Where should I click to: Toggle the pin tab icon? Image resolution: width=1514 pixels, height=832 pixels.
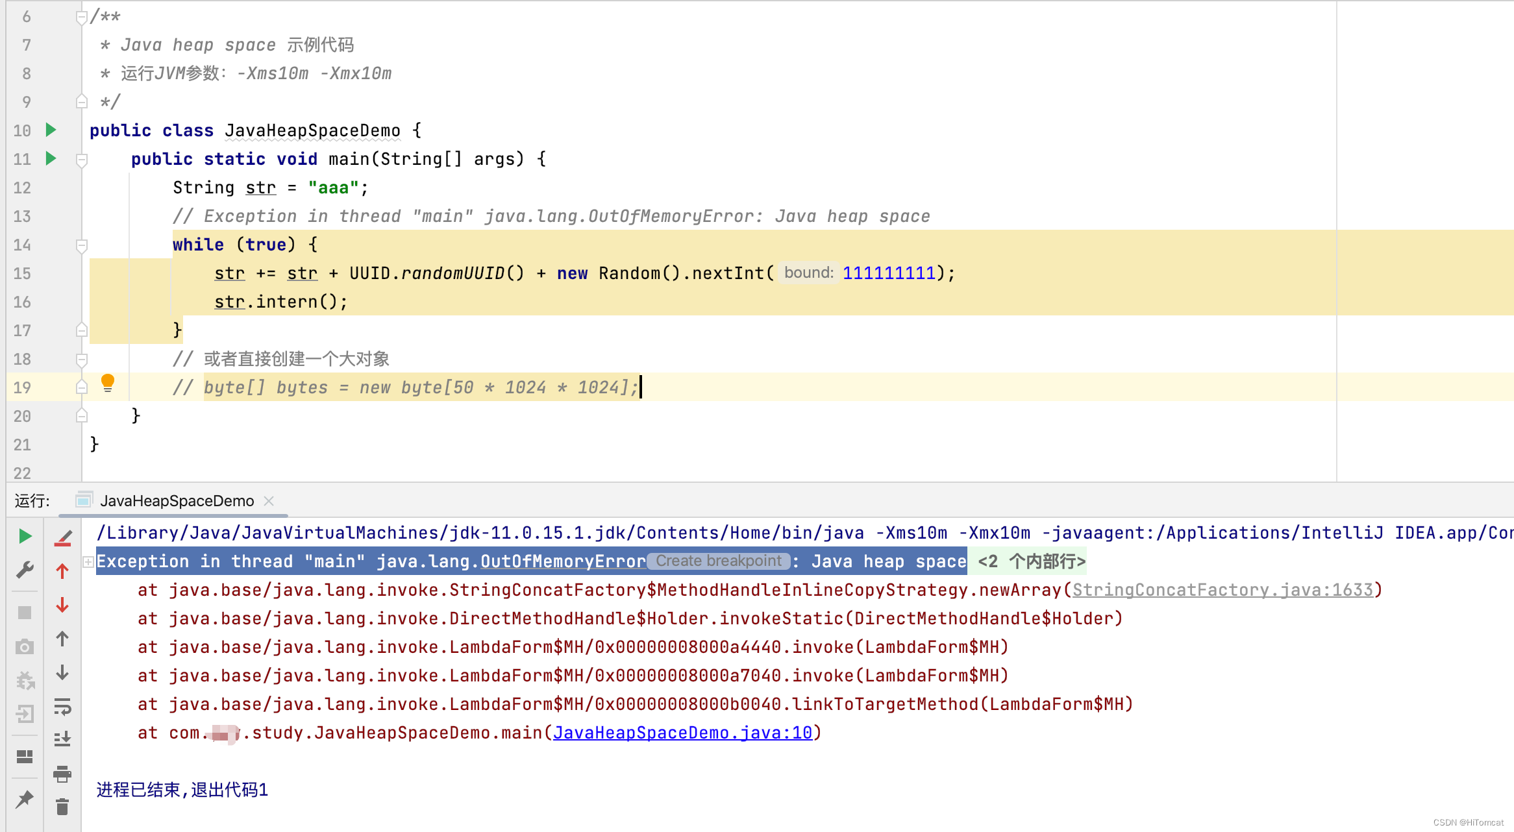tap(25, 798)
